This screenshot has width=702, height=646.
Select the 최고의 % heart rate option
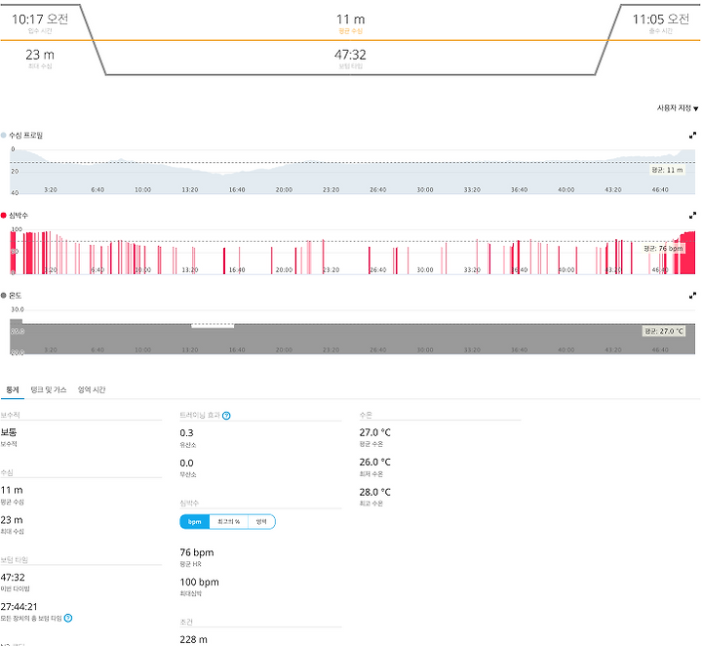228,522
